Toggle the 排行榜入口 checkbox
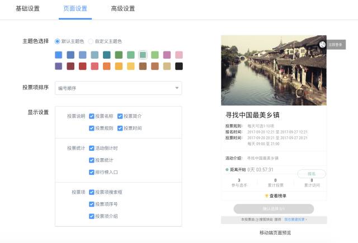 point(92,172)
